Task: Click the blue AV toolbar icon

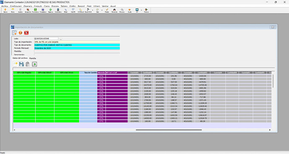Action: [137, 10]
